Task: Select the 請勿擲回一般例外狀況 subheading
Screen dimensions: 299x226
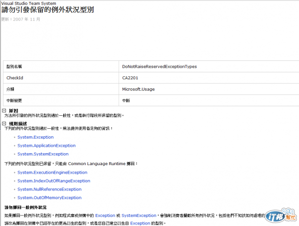Action: point(25,208)
